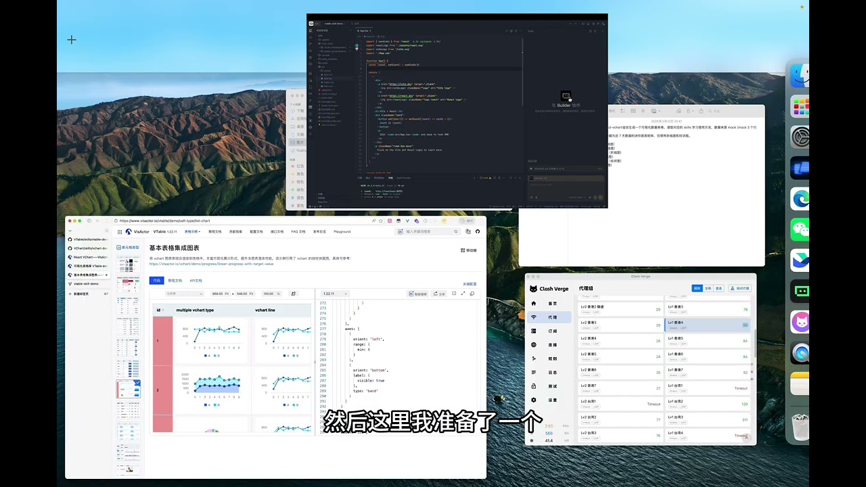Screen dimensions: 866x487
Task: Select 规则 rule mode in Clash Verge
Action: tap(697, 288)
